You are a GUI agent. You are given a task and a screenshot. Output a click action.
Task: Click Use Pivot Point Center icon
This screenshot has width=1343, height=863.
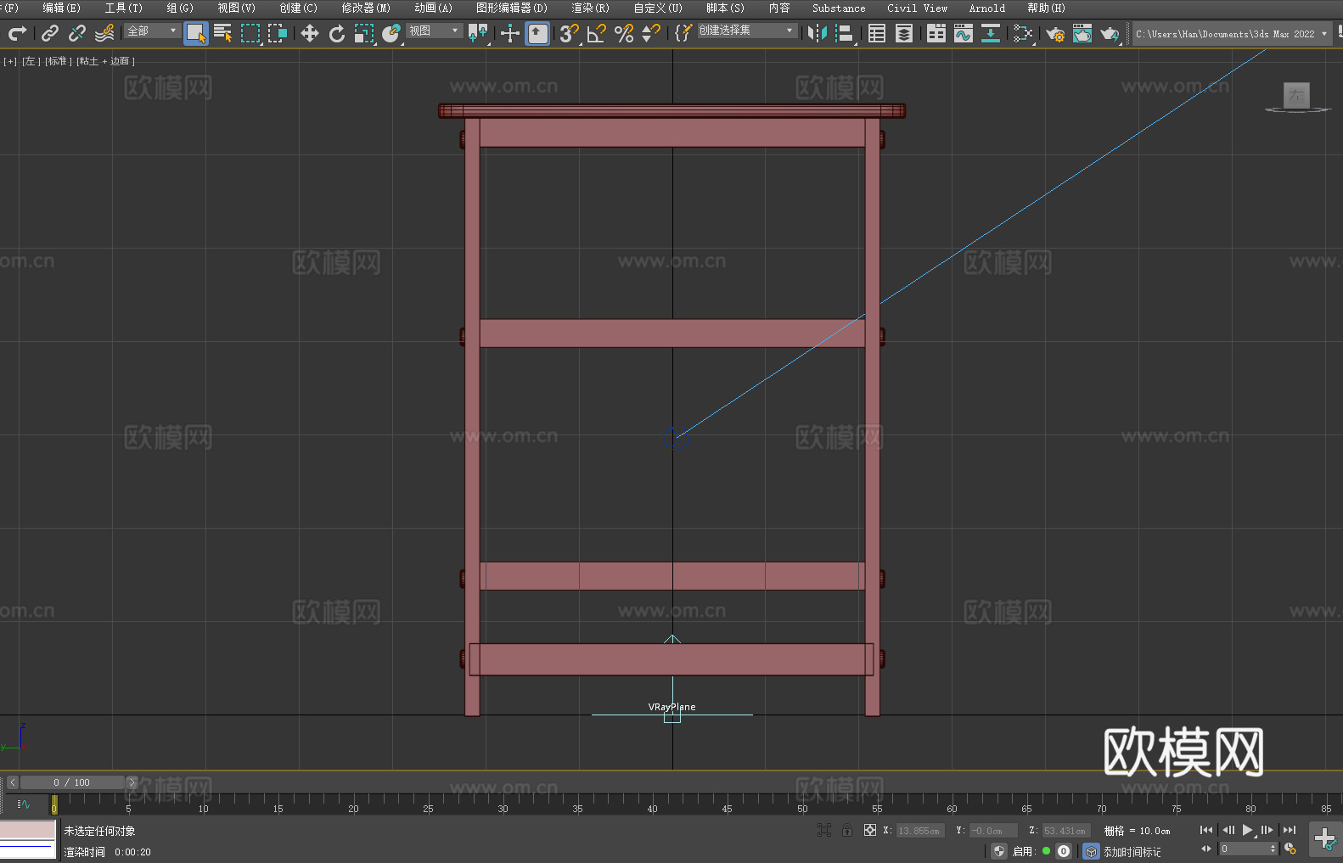[x=478, y=34]
